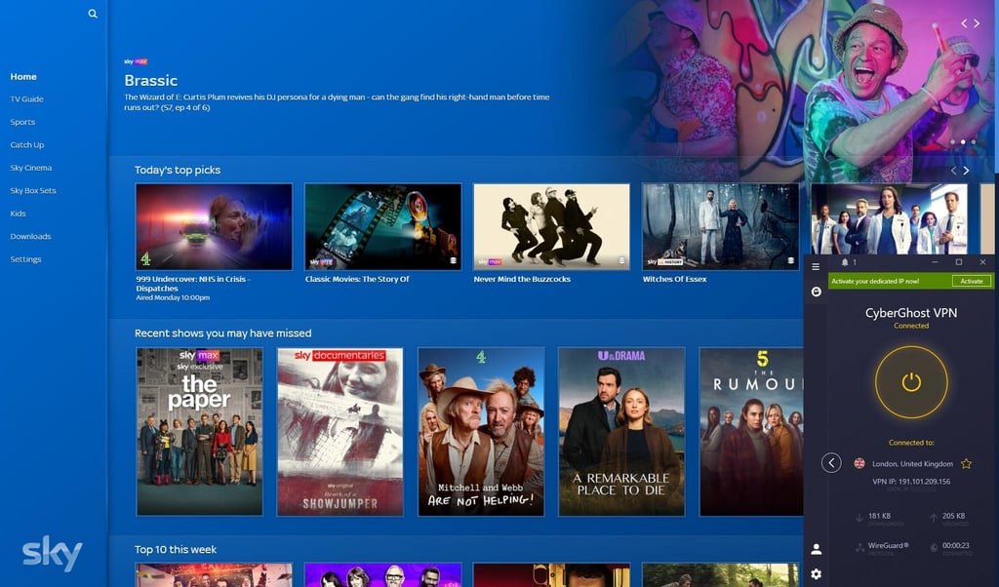Add London server to favorites star

pos(967,463)
